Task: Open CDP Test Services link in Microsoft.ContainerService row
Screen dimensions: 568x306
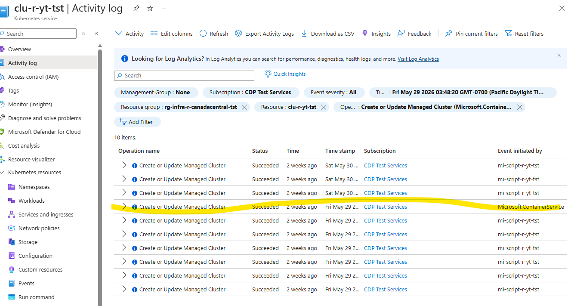Action: [386, 207]
